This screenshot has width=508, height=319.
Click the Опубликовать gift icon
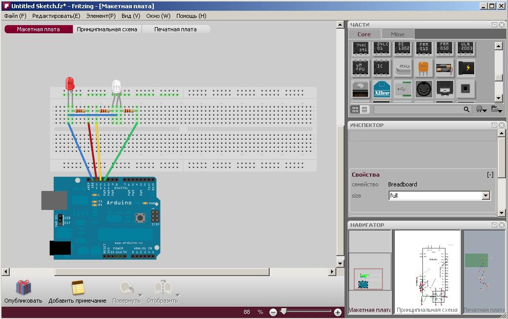click(23, 287)
